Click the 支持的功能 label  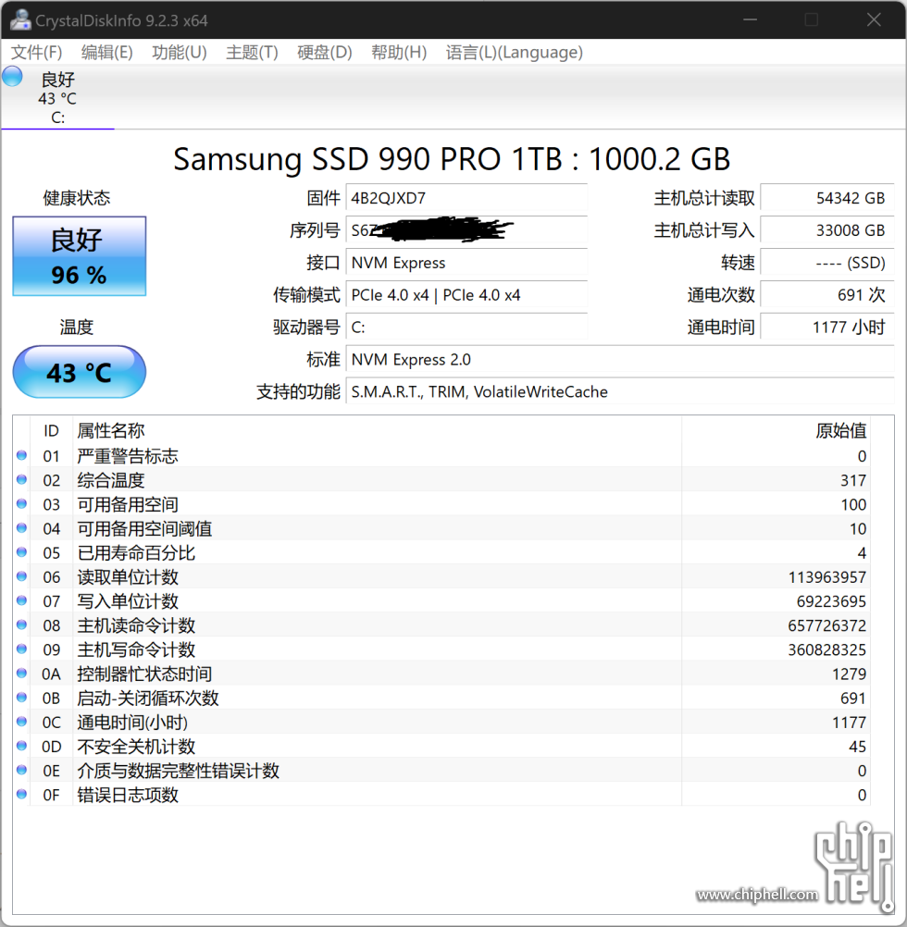click(298, 391)
